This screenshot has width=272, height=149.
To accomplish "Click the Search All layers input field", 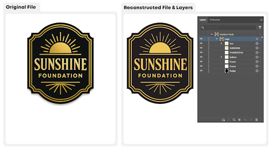I will click(x=229, y=28).
